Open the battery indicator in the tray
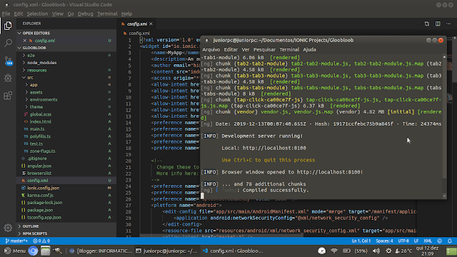Image resolution: width=457 pixels, height=257 pixels. 346,251
